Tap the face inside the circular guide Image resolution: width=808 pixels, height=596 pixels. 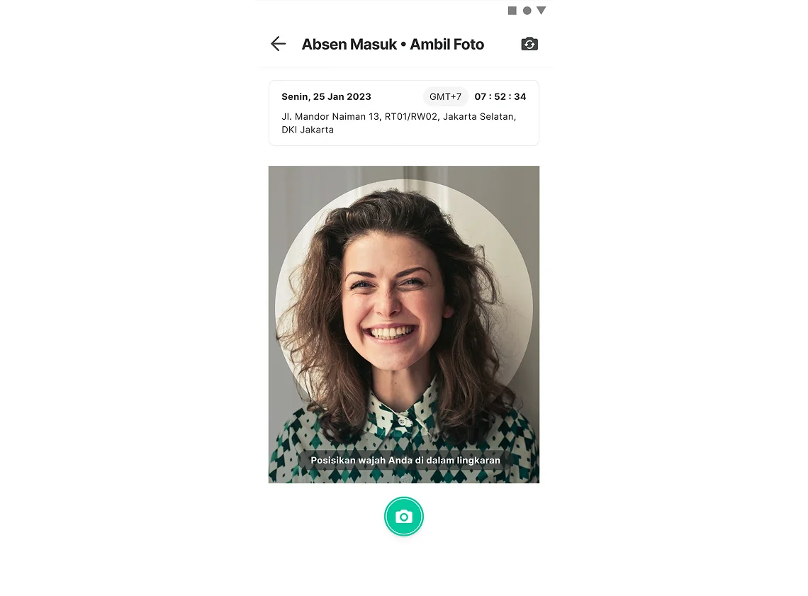394,304
